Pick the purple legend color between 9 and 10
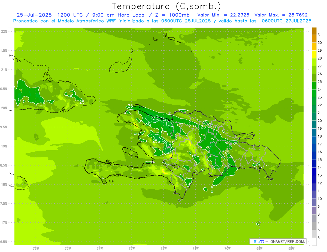 pos(314,203)
